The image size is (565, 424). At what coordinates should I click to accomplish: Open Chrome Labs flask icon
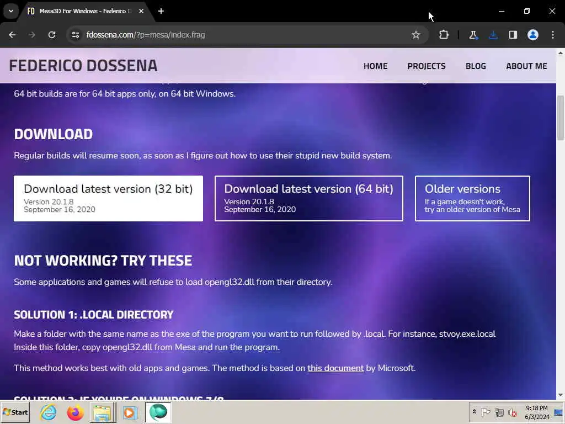point(473,35)
